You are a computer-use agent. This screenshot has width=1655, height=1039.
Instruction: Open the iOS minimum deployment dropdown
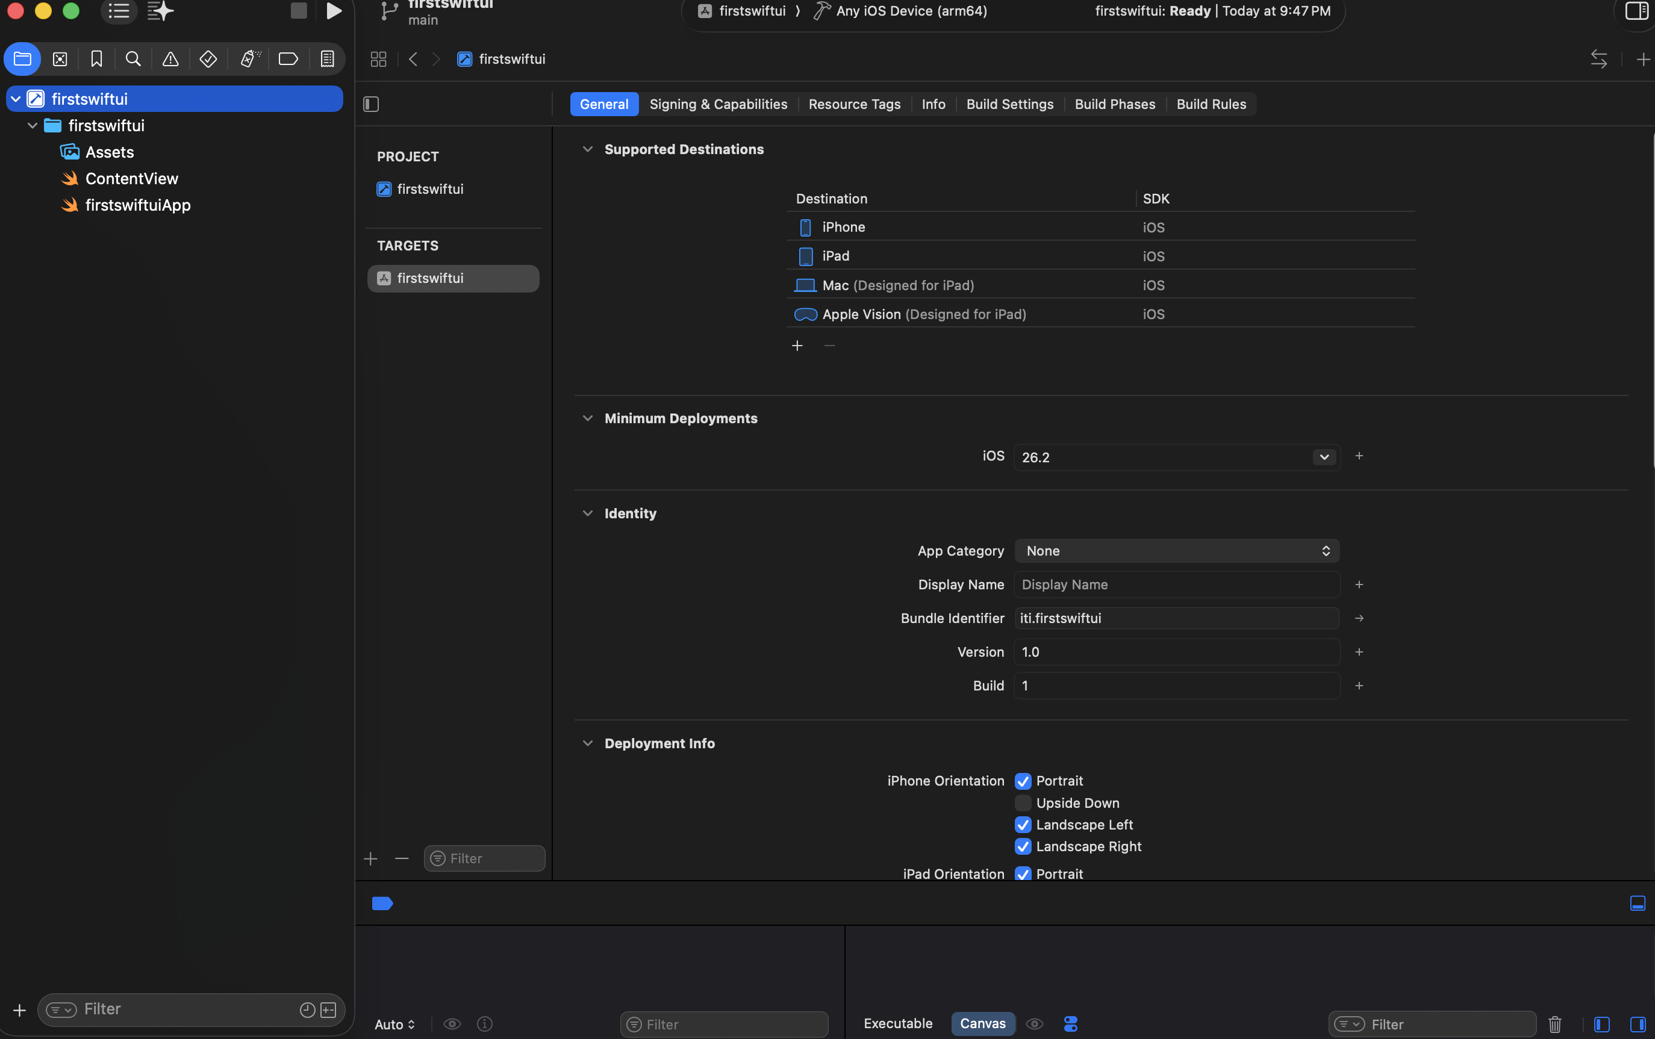[1324, 457]
